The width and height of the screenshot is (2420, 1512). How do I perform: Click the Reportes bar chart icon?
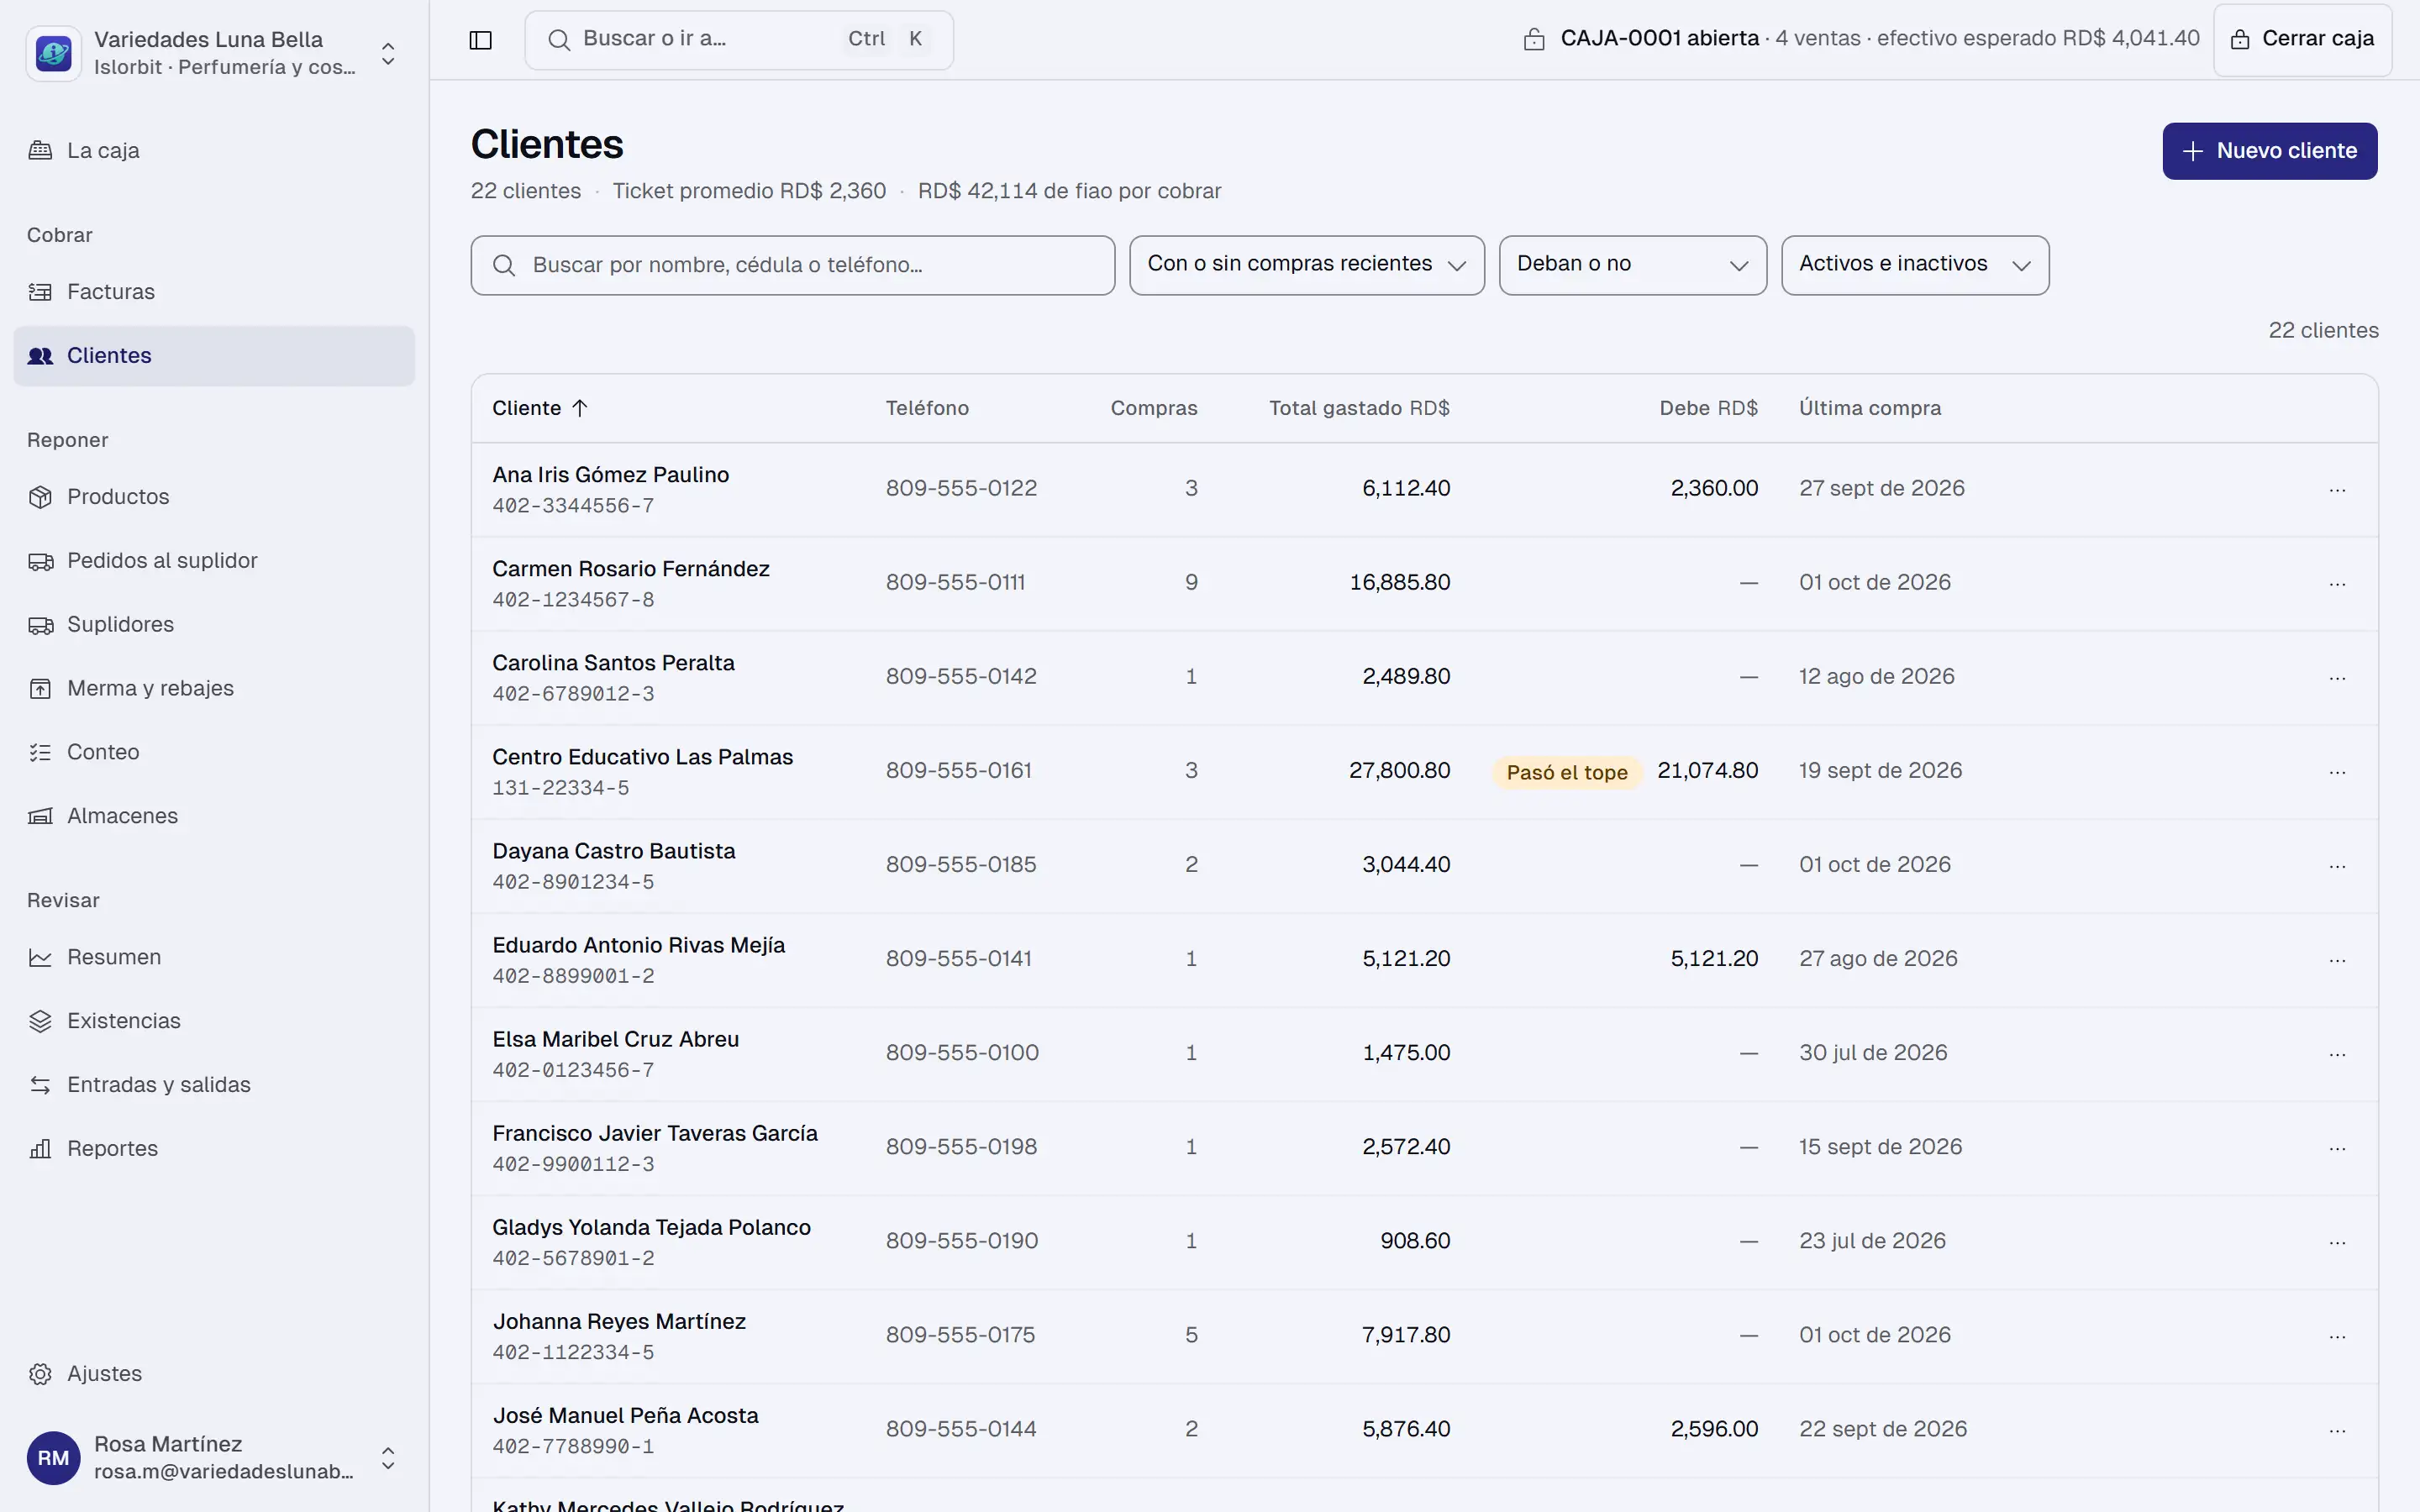pos(40,1149)
